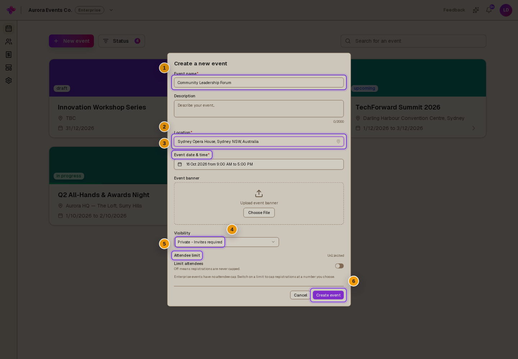
Task: Click the search magnifier icon
Action: tap(348, 41)
